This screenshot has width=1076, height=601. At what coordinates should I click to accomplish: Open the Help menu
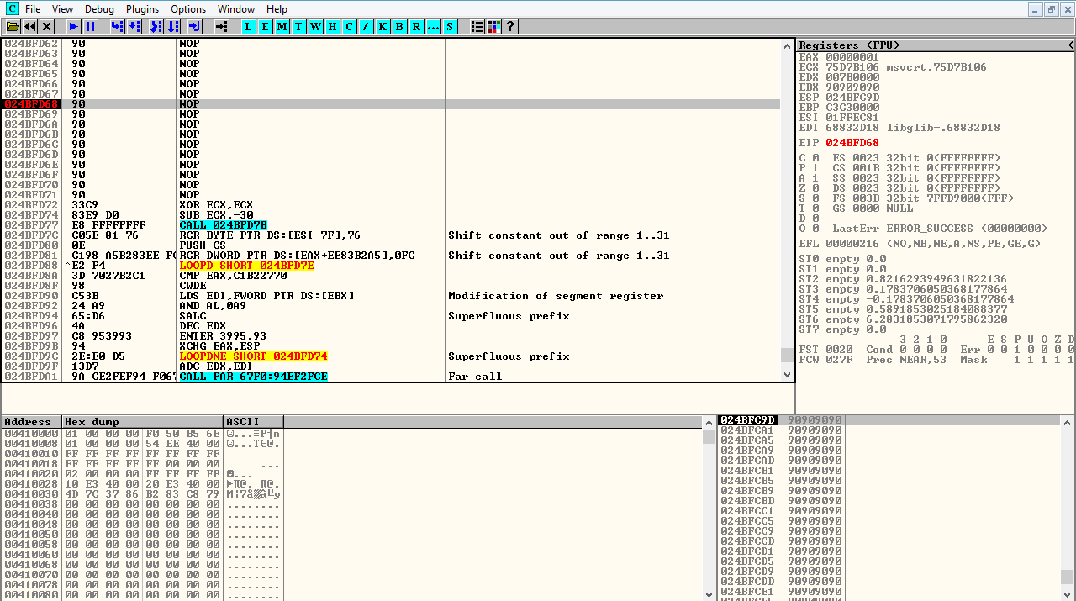tap(277, 9)
